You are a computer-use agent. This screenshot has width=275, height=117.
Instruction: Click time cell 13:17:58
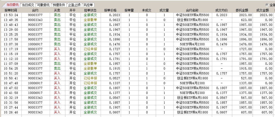11,39
